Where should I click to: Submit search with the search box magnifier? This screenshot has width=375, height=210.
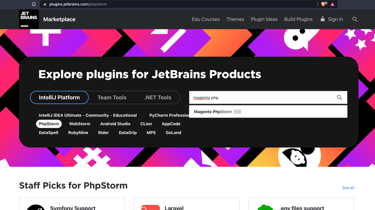pos(339,97)
